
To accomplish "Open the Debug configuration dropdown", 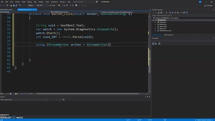I will [x=31, y=5].
